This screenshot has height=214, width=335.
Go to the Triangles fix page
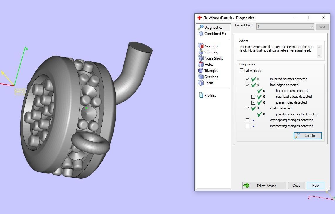(x=211, y=70)
